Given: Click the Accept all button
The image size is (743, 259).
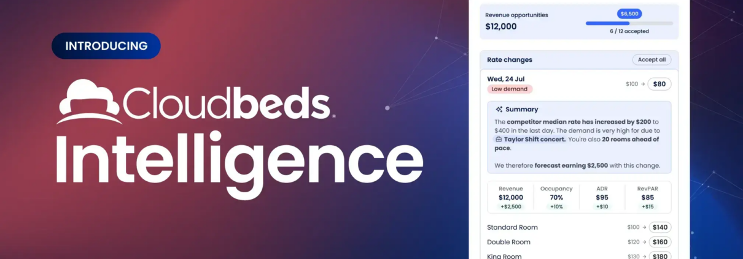Looking at the screenshot, I should tap(652, 60).
